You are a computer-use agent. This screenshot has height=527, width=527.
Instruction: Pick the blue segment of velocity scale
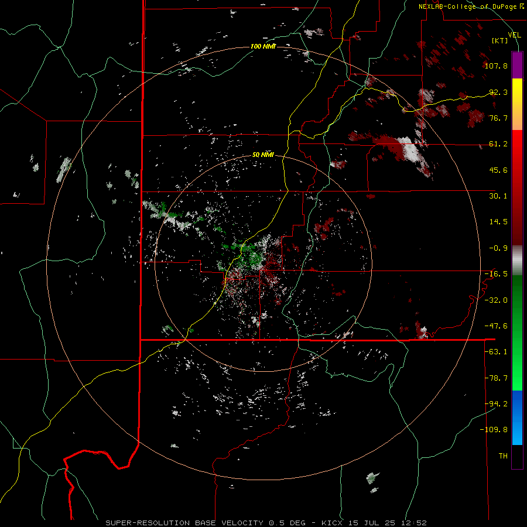(517, 418)
